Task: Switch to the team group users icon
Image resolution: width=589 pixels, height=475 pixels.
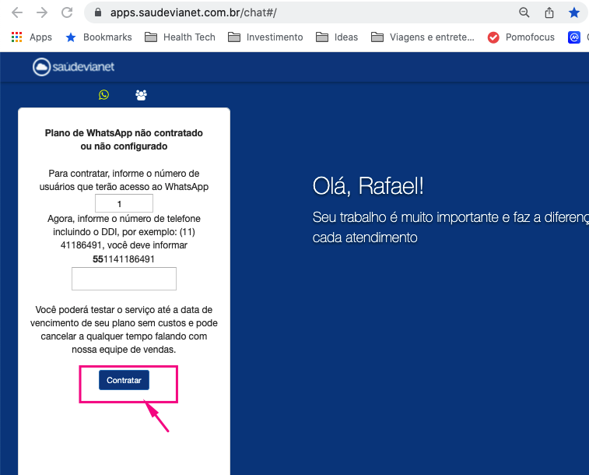Action: [142, 95]
